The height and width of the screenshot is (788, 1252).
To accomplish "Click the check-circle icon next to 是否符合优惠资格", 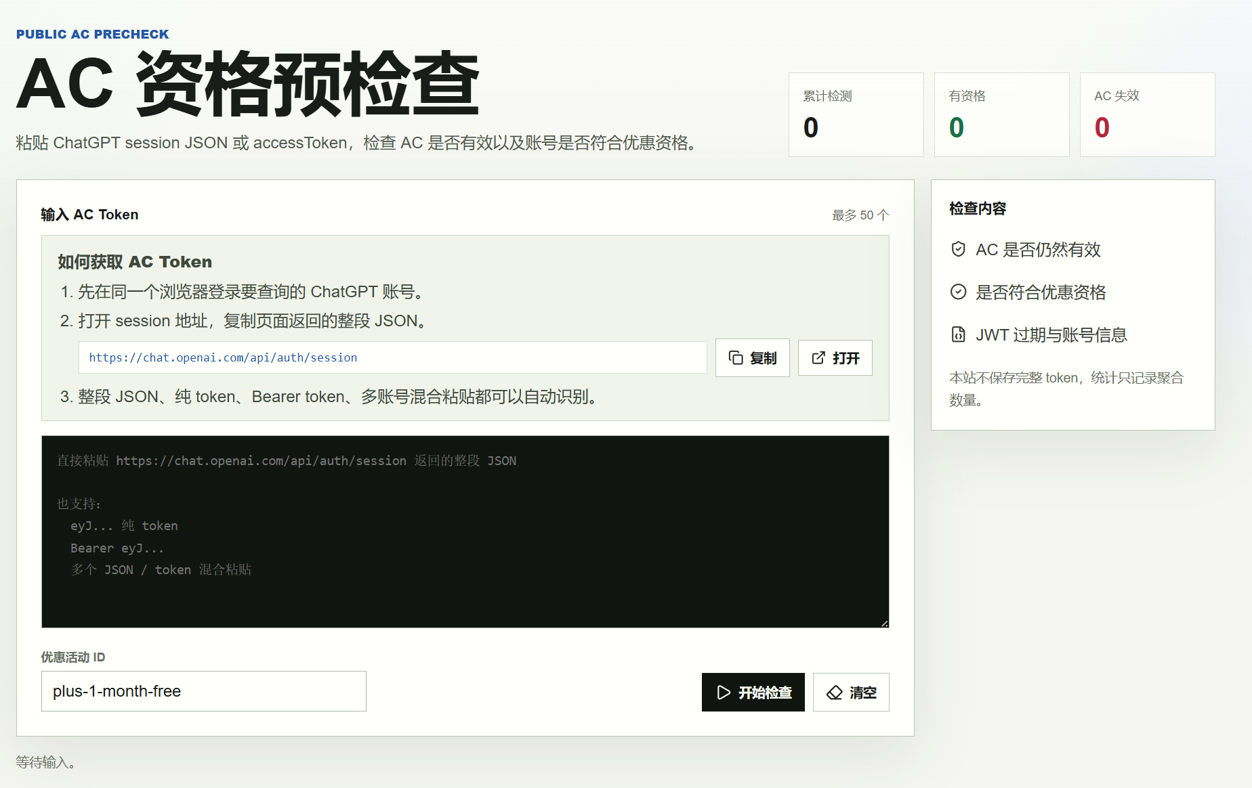I will [958, 292].
